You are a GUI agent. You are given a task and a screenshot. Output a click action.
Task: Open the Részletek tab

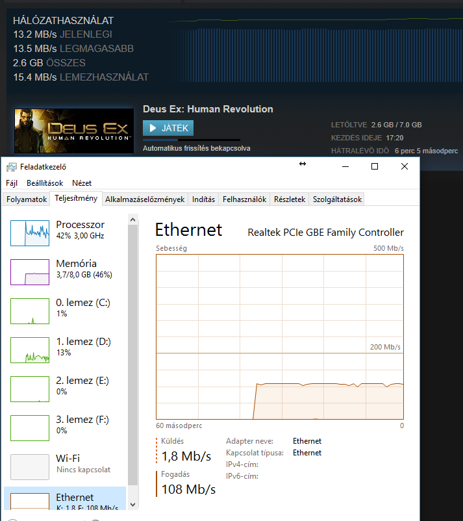click(x=290, y=199)
